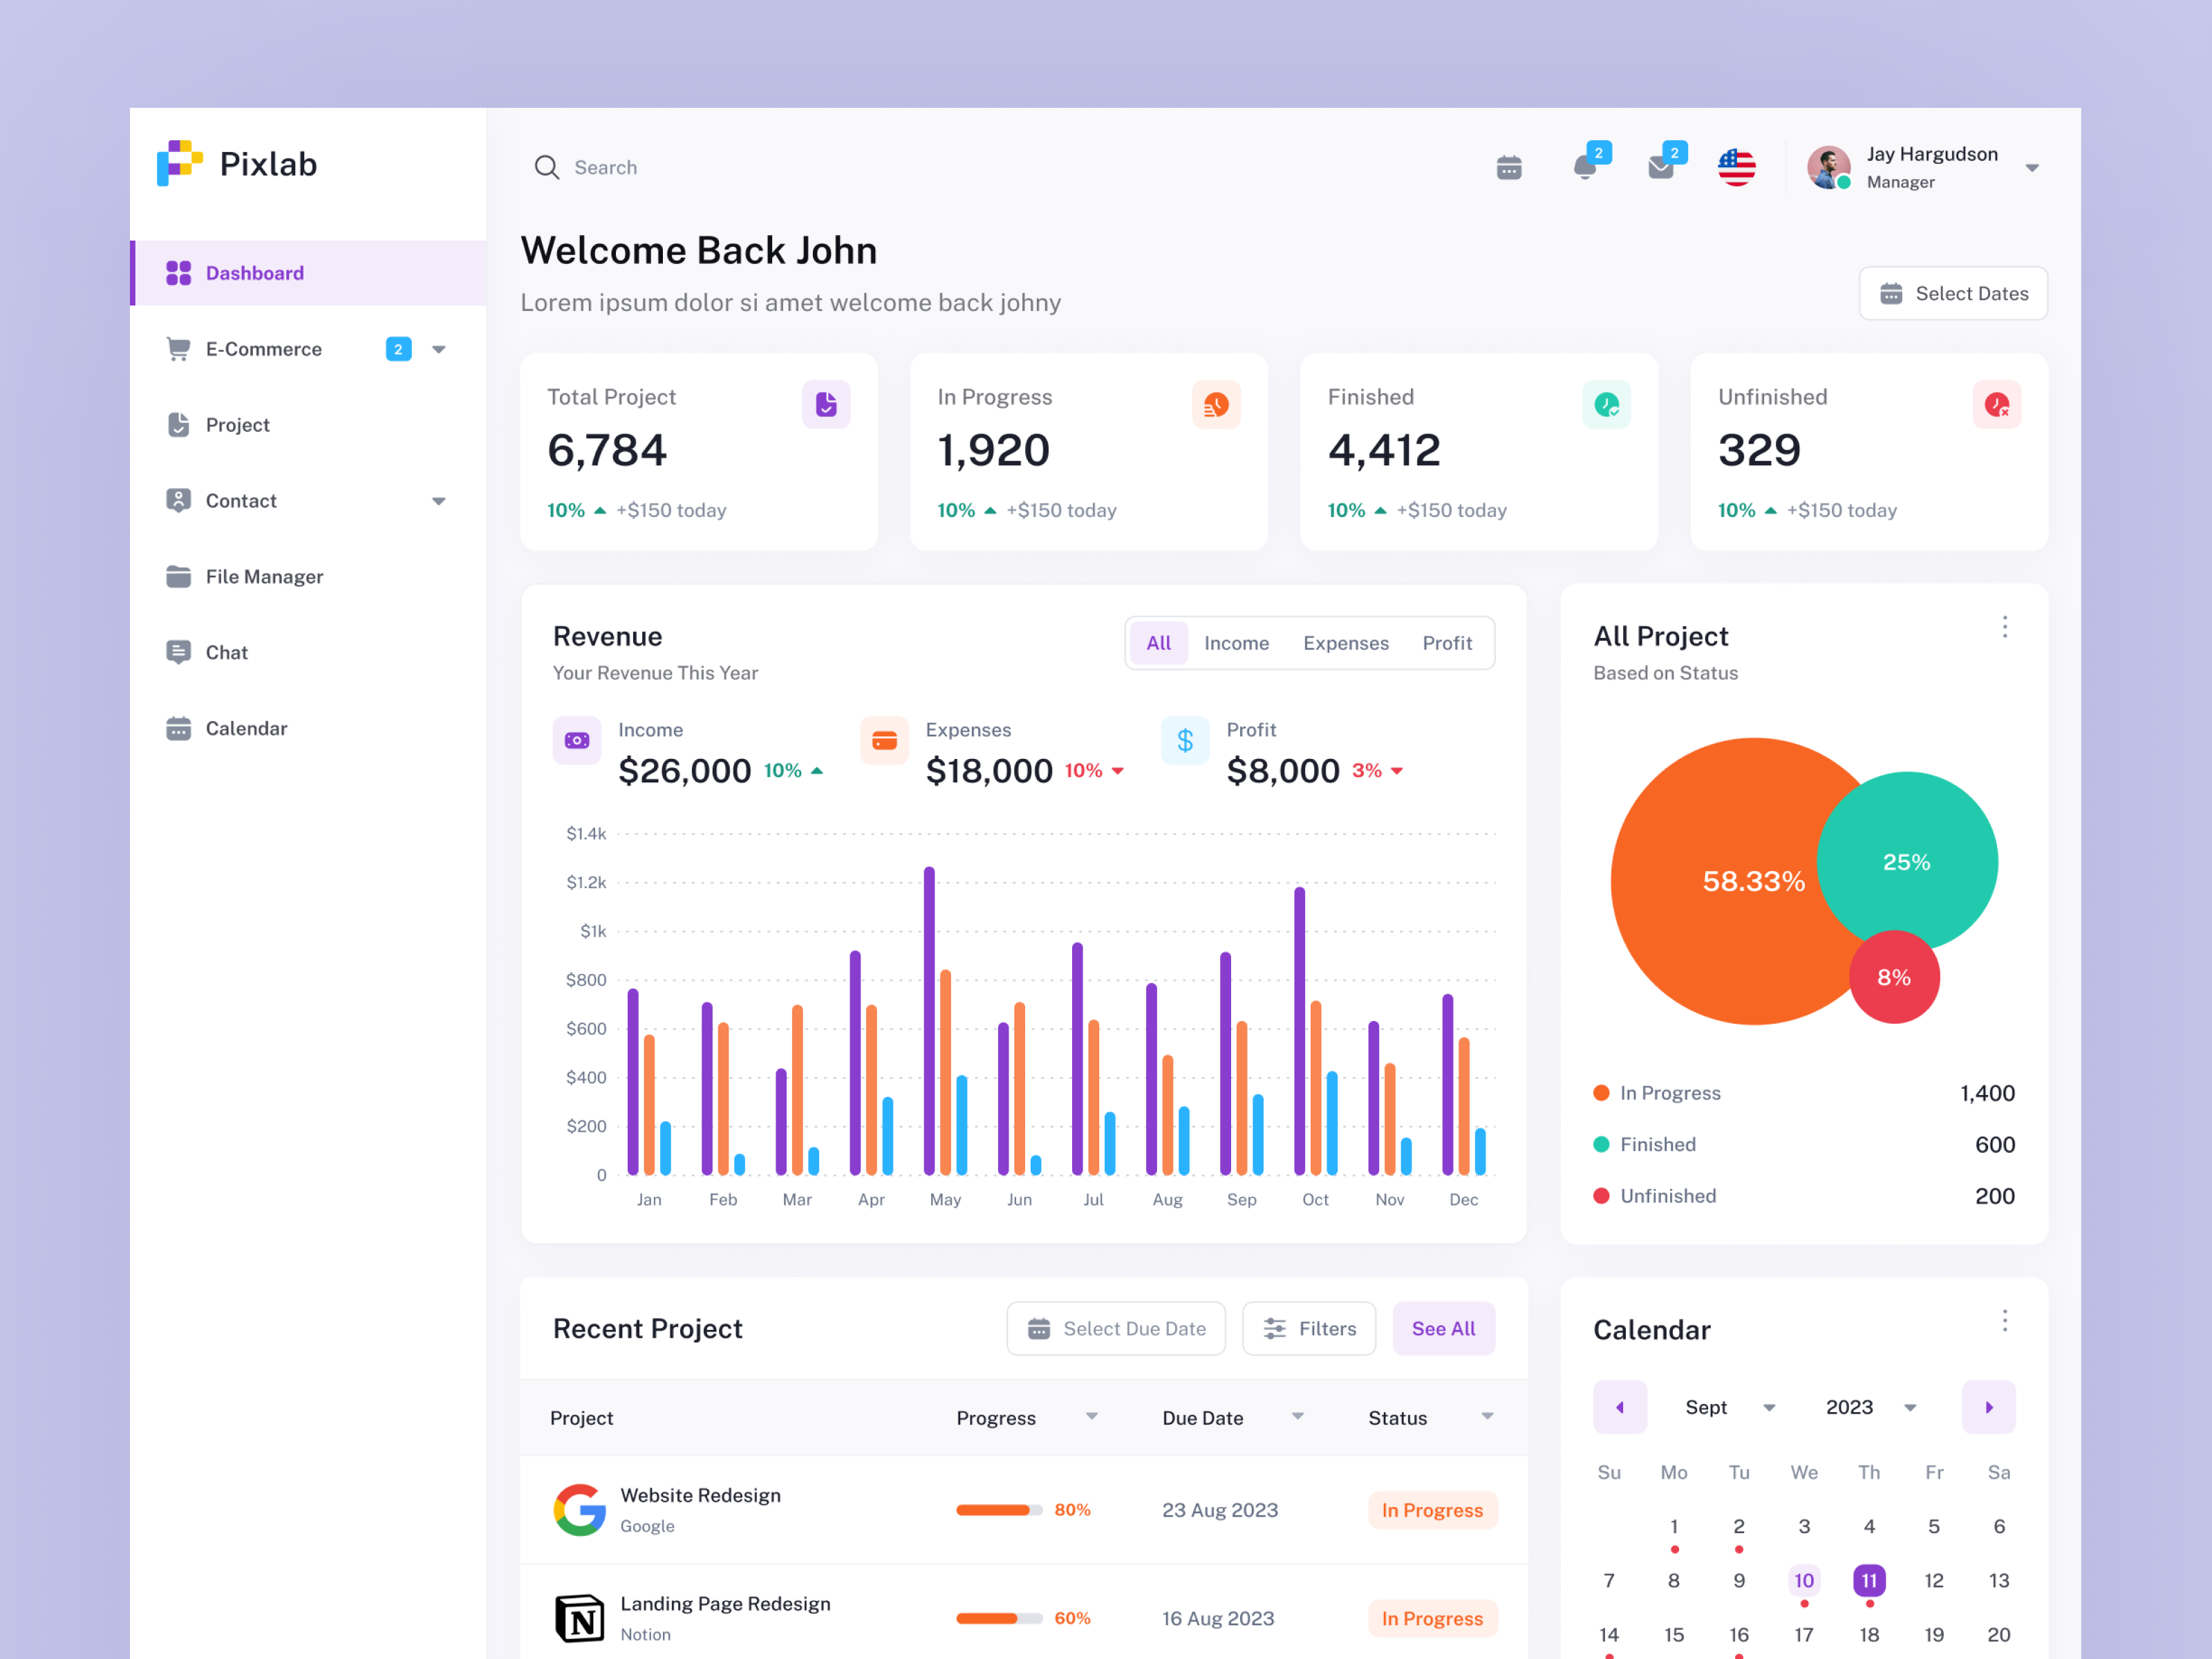Open the File Manager from the sidebar
This screenshot has height=1659, width=2212.
[264, 576]
